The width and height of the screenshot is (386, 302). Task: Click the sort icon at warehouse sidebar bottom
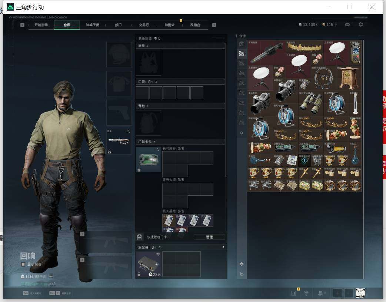pos(242,274)
